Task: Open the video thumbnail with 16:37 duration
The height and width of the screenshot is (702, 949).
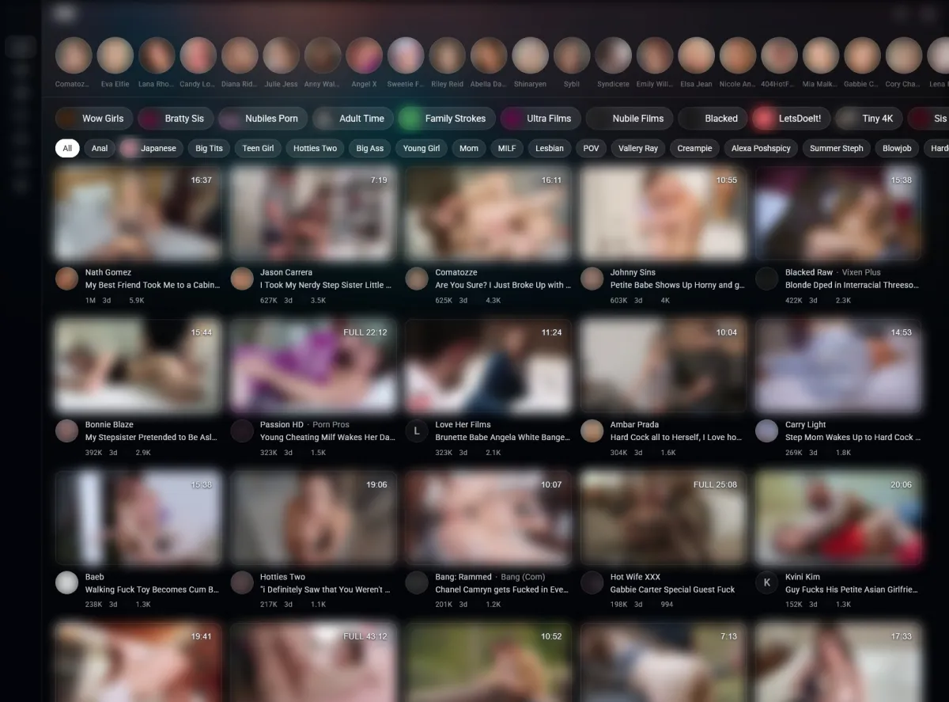Action: click(138, 214)
